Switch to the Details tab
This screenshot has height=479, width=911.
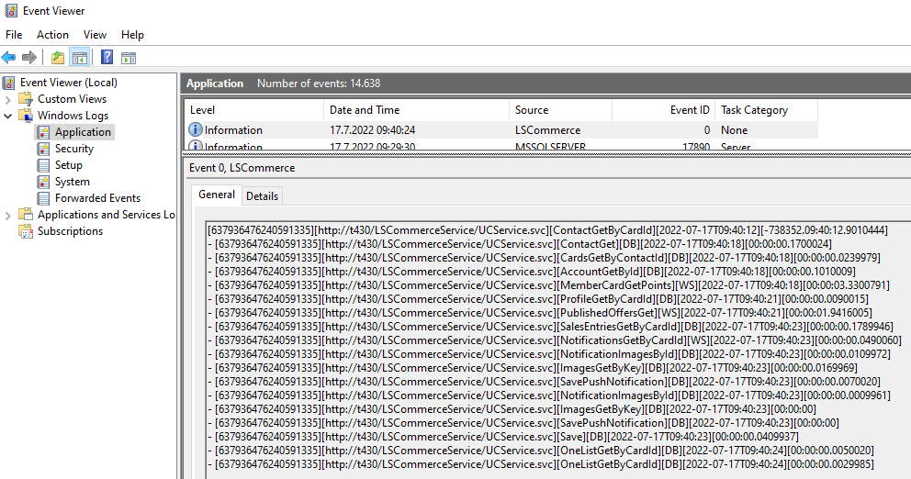tap(262, 195)
